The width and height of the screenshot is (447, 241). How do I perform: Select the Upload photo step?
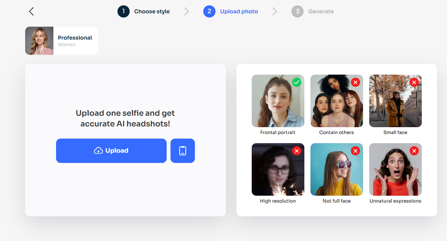230,11
